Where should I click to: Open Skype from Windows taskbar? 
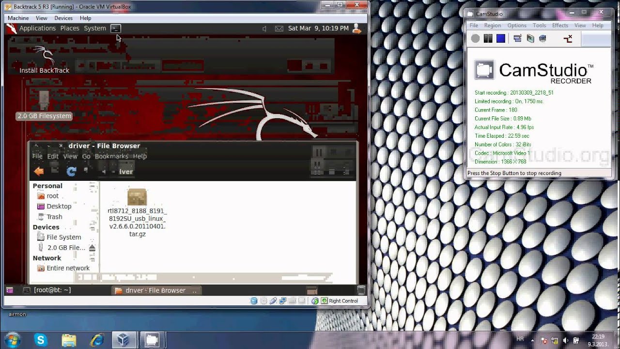pos(41,340)
